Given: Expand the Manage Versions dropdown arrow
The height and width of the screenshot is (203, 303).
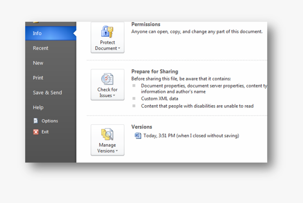Looking at the screenshot, I should (116, 151).
